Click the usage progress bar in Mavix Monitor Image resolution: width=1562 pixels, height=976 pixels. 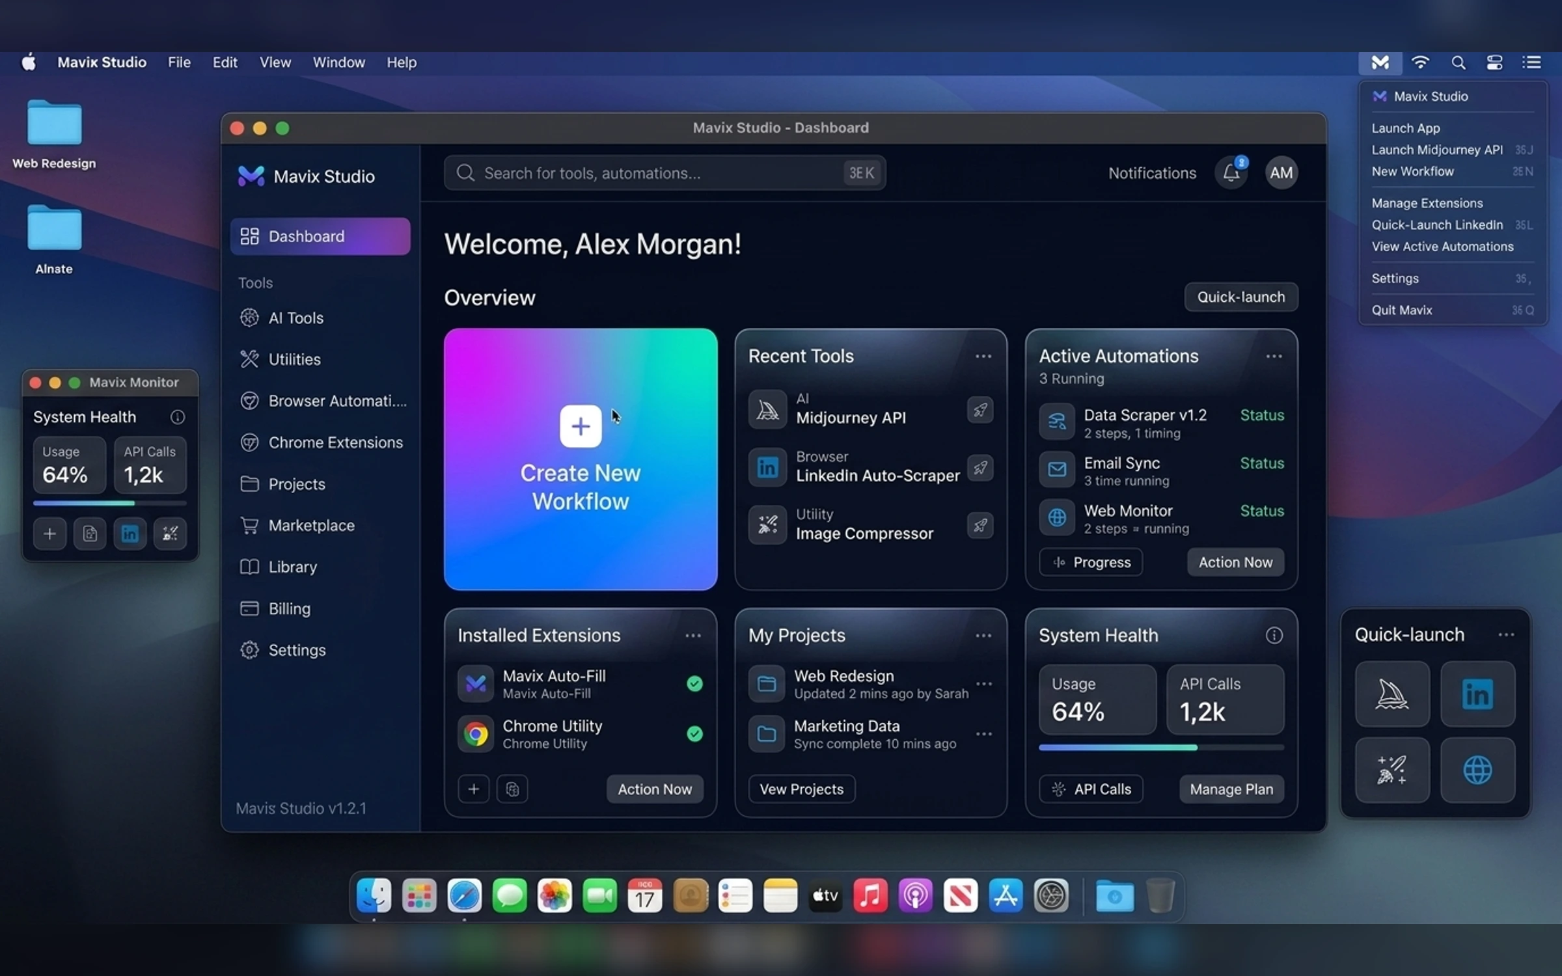(110, 503)
